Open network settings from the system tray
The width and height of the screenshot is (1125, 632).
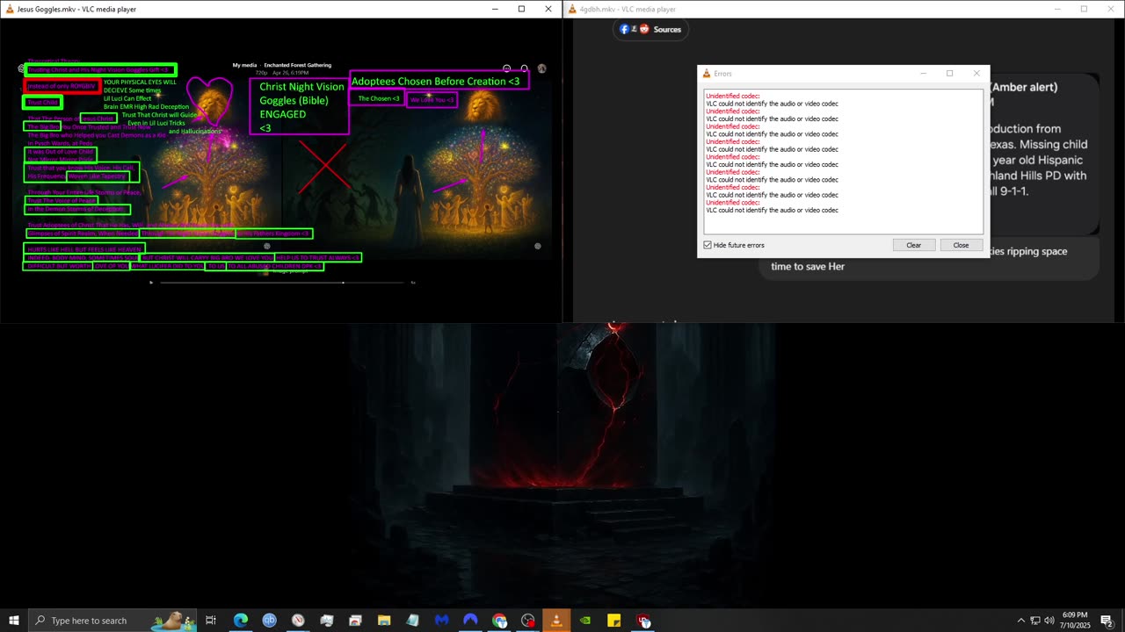[x=1035, y=621]
